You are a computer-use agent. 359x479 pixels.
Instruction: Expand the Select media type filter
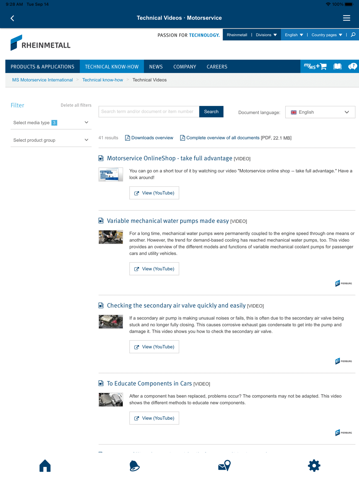click(x=51, y=122)
